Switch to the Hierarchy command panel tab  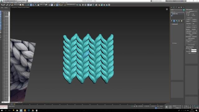coord(176,7)
